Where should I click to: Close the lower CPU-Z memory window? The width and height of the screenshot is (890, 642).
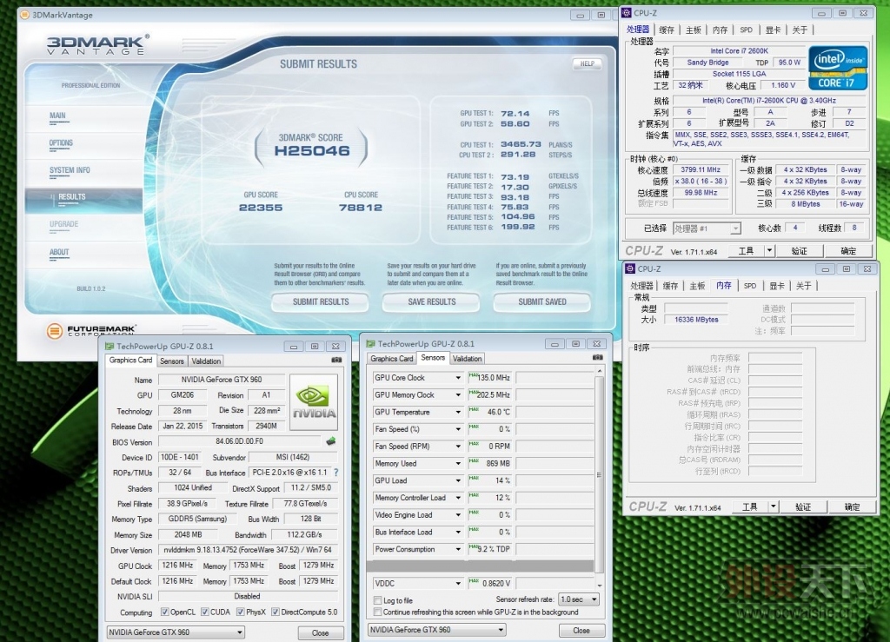pyautogui.click(x=867, y=268)
